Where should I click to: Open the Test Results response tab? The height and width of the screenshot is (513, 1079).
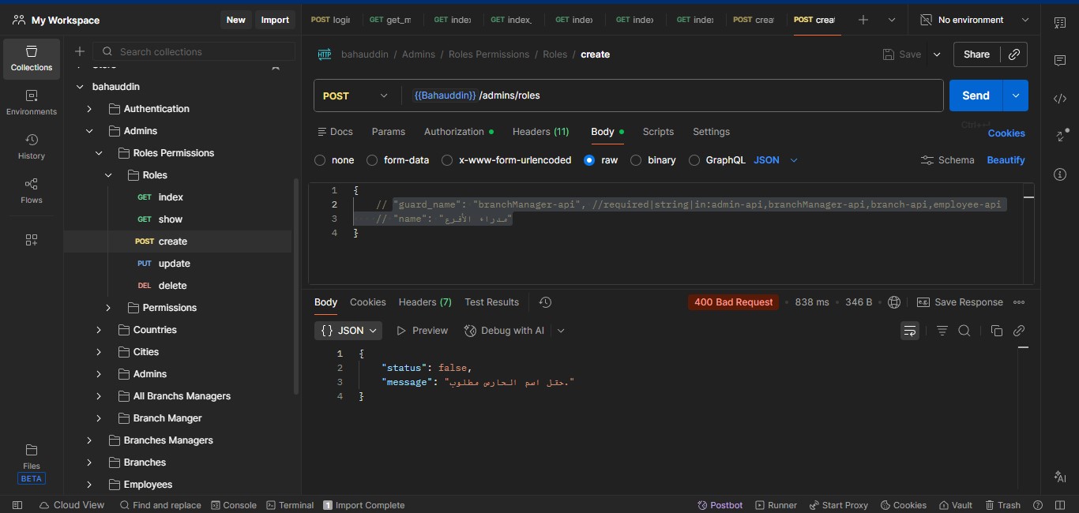tap(491, 302)
